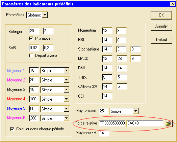The height and width of the screenshot is (142, 177).
Task: Click the Moyenne 5 period field
Action: tap(34, 109)
